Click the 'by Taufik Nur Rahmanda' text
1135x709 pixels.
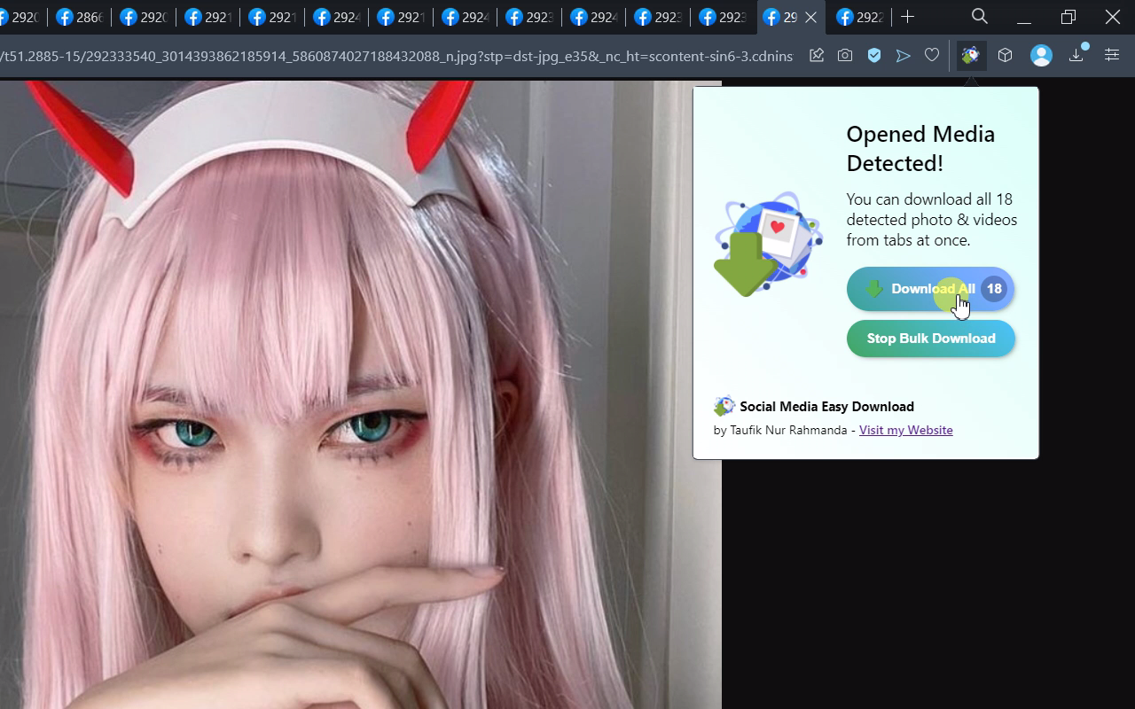click(x=779, y=430)
